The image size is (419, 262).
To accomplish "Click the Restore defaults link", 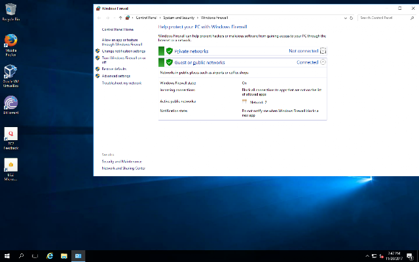I will (x=114, y=69).
